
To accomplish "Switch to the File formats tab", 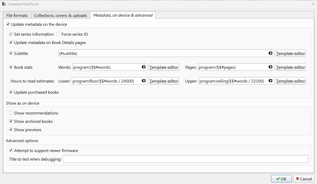I will point(17,15).
